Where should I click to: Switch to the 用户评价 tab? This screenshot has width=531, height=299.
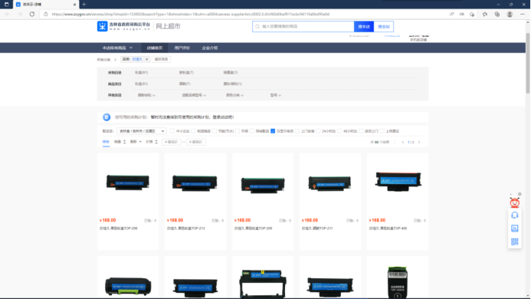182,48
